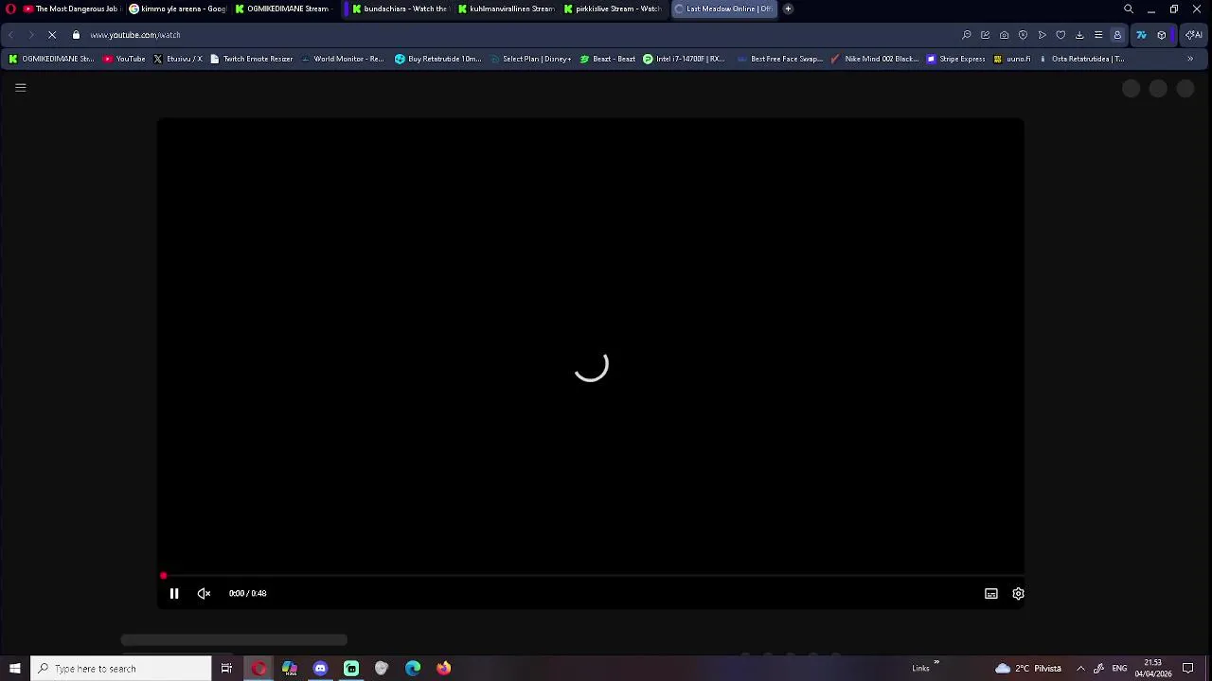
Task: Open the Stripe Express bookmark
Action: point(956,59)
